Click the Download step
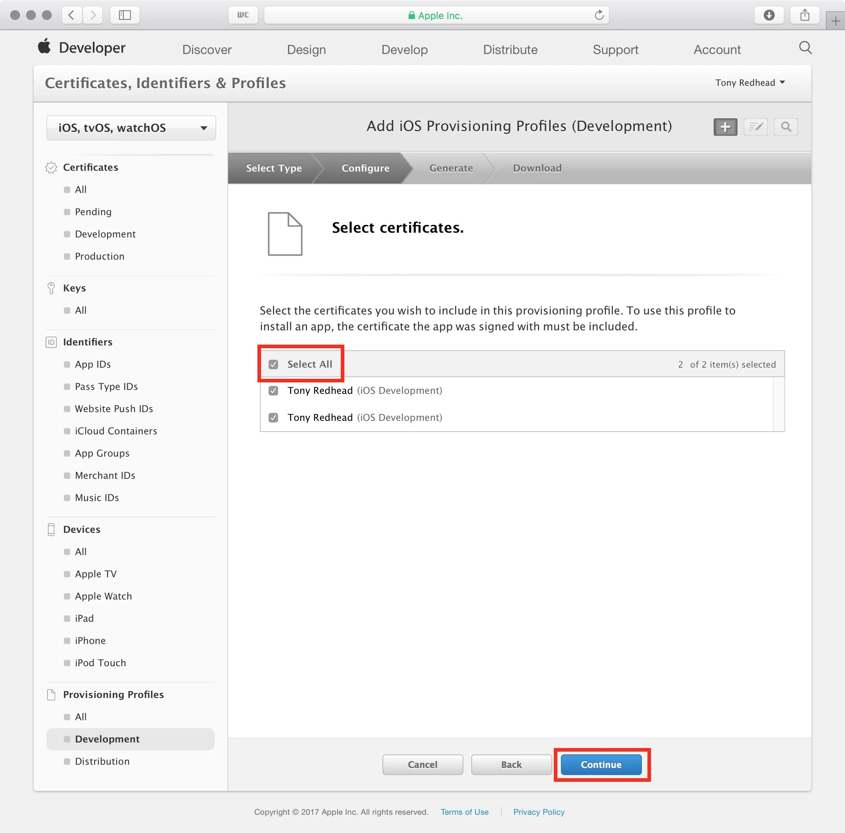Image resolution: width=845 pixels, height=833 pixels. coord(537,168)
